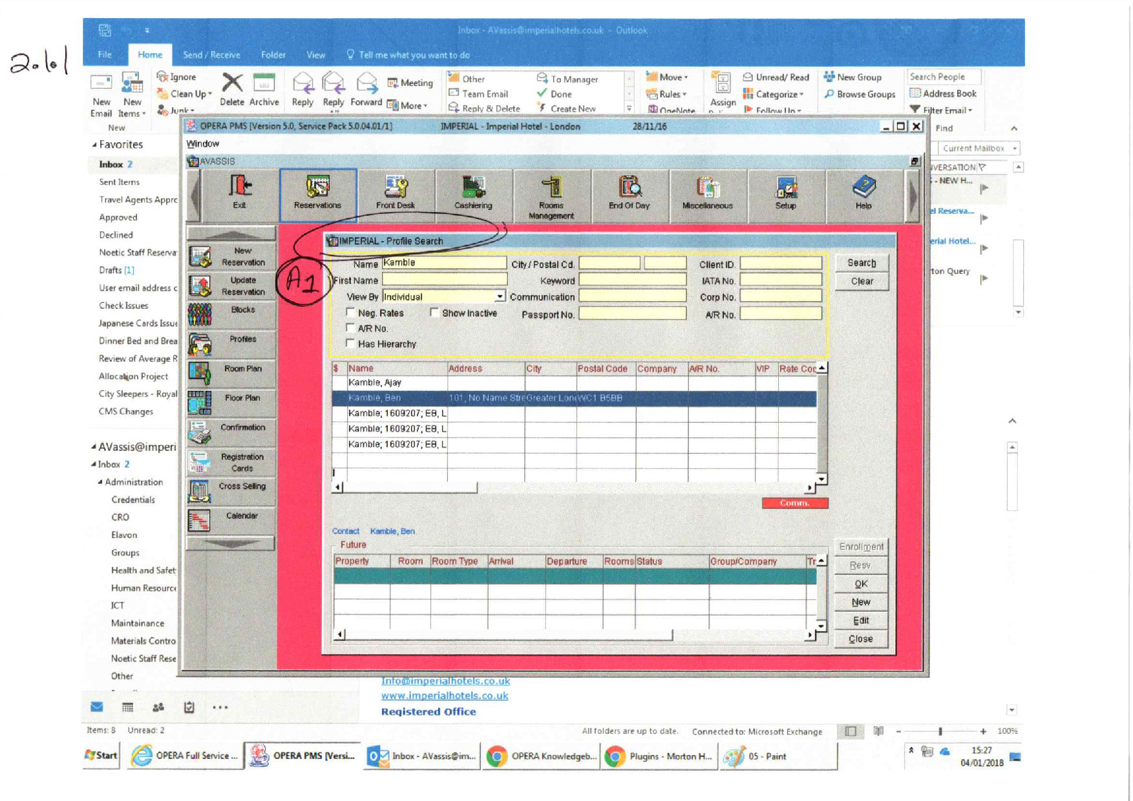The width and height of the screenshot is (1133, 801).
Task: Open Outlook Address Book
Action: tap(943, 94)
